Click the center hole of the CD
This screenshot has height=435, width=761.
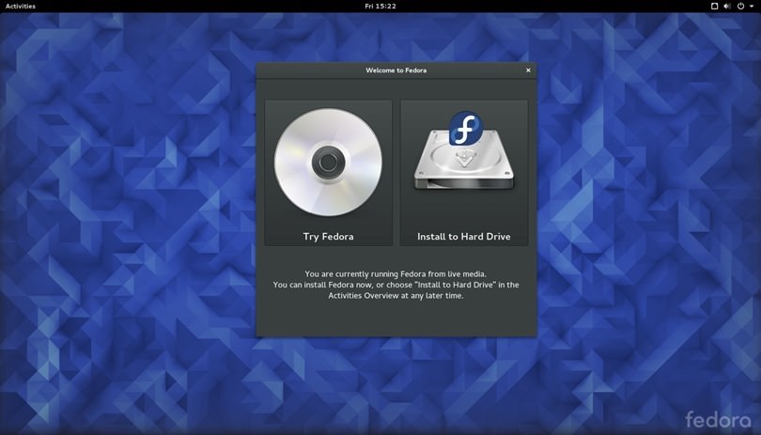pos(328,163)
